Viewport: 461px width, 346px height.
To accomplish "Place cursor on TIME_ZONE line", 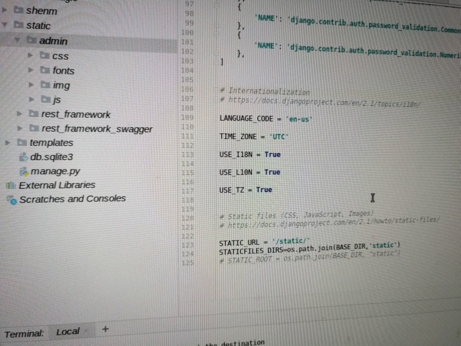I will 254,136.
